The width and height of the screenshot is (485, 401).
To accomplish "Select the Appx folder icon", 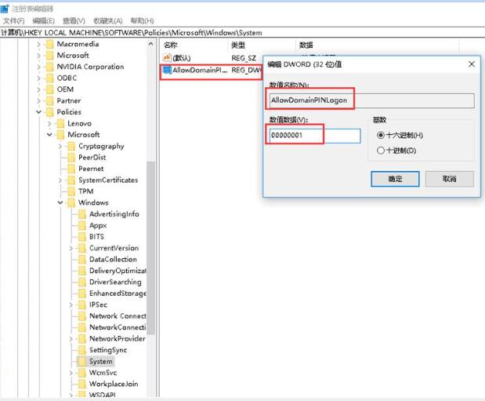I will click(x=82, y=225).
